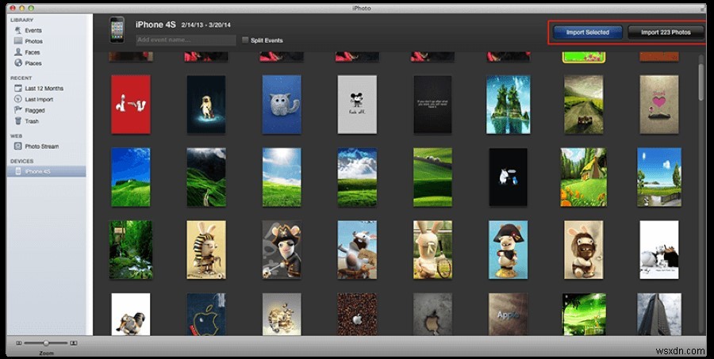Click the Import Selected button
This screenshot has height=359, width=714.
tap(587, 32)
